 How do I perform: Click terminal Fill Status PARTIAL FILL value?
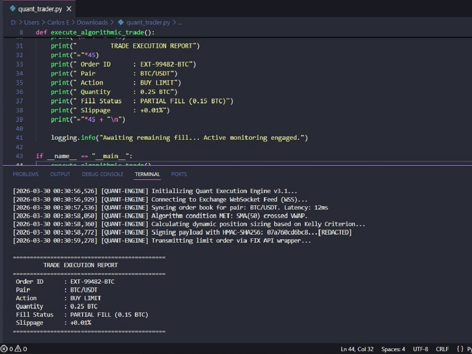pyautogui.click(x=109, y=314)
